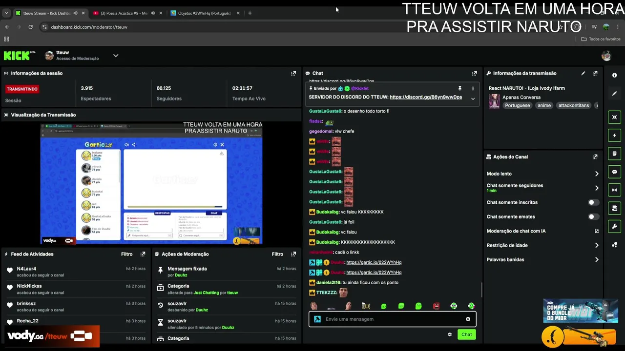
Task: Pop out the Feed de Atividades panel
Action: pos(143,254)
